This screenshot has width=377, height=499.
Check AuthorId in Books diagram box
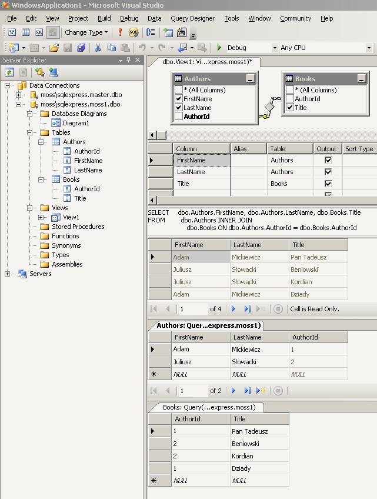[289, 99]
